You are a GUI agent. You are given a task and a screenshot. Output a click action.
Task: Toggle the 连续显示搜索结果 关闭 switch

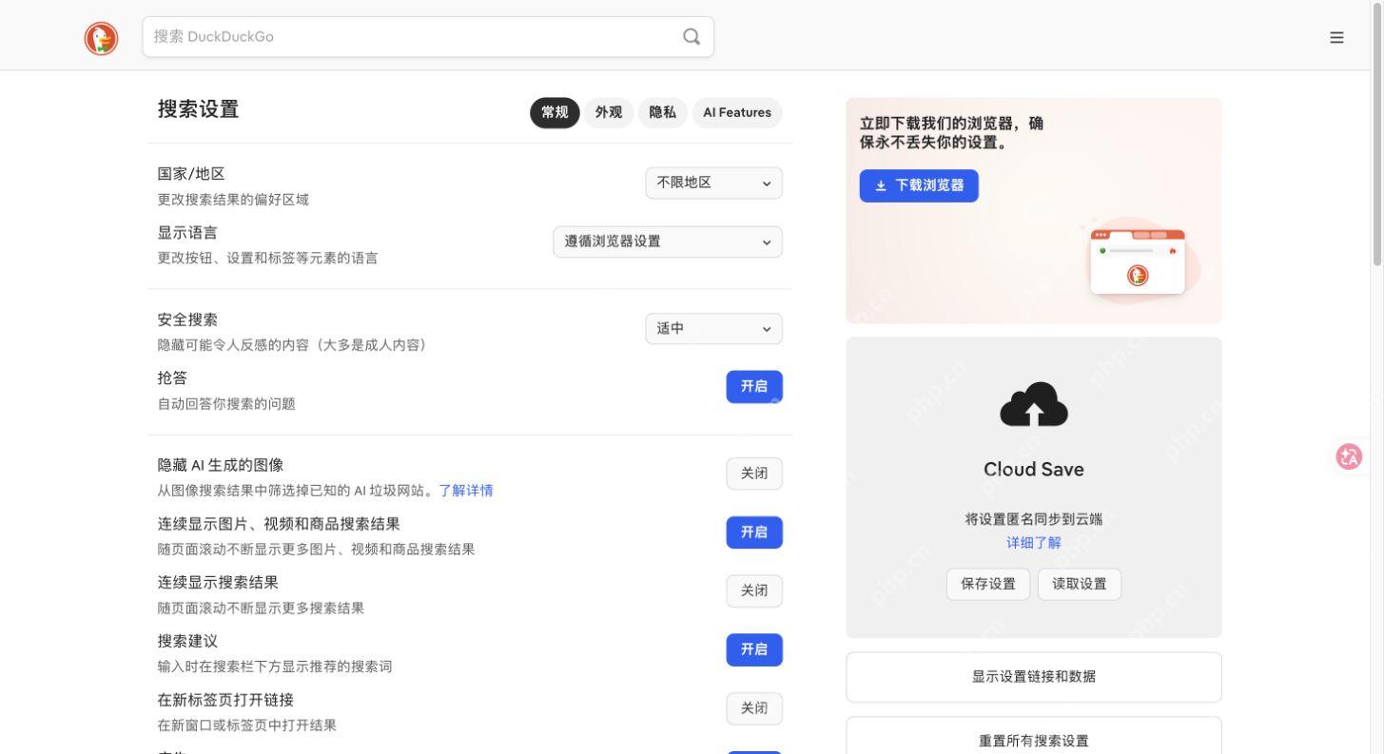tap(754, 590)
